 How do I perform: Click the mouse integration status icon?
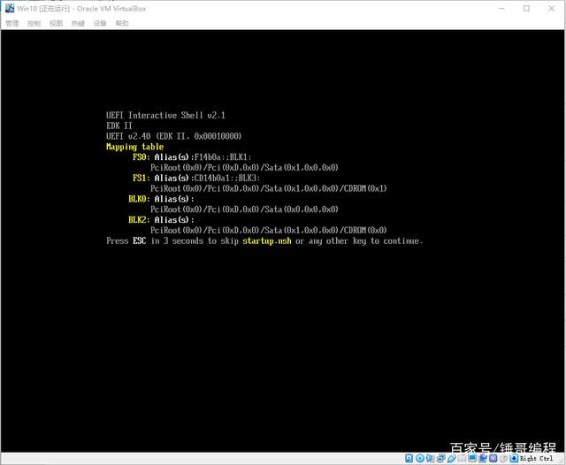pos(503,458)
